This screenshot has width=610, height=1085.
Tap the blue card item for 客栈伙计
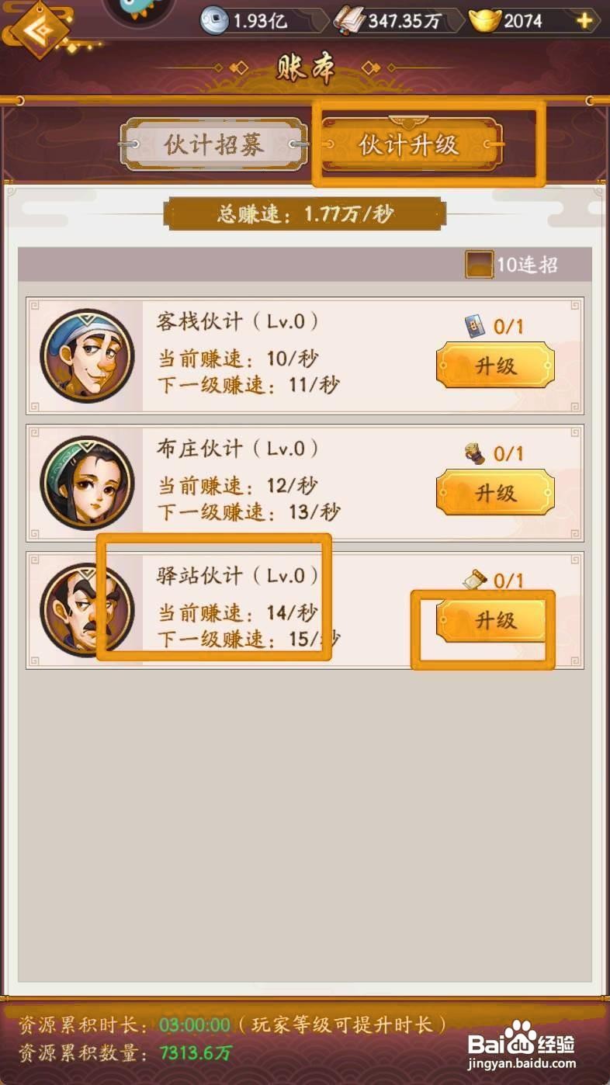pyautogui.click(x=475, y=327)
